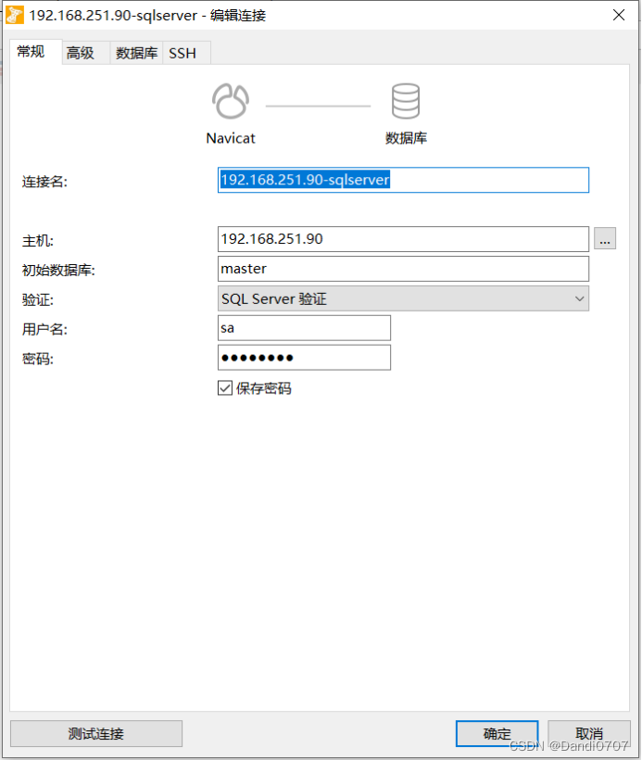Image resolution: width=642 pixels, height=760 pixels.
Task: Click the 用户名 field containing sa
Action: (304, 328)
